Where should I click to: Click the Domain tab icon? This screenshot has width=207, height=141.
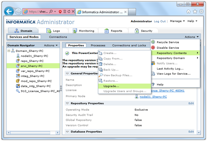(17, 31)
